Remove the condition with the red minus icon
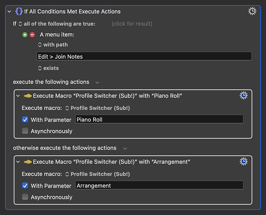Viewport: 266px width, 215px height. (x=32, y=35)
